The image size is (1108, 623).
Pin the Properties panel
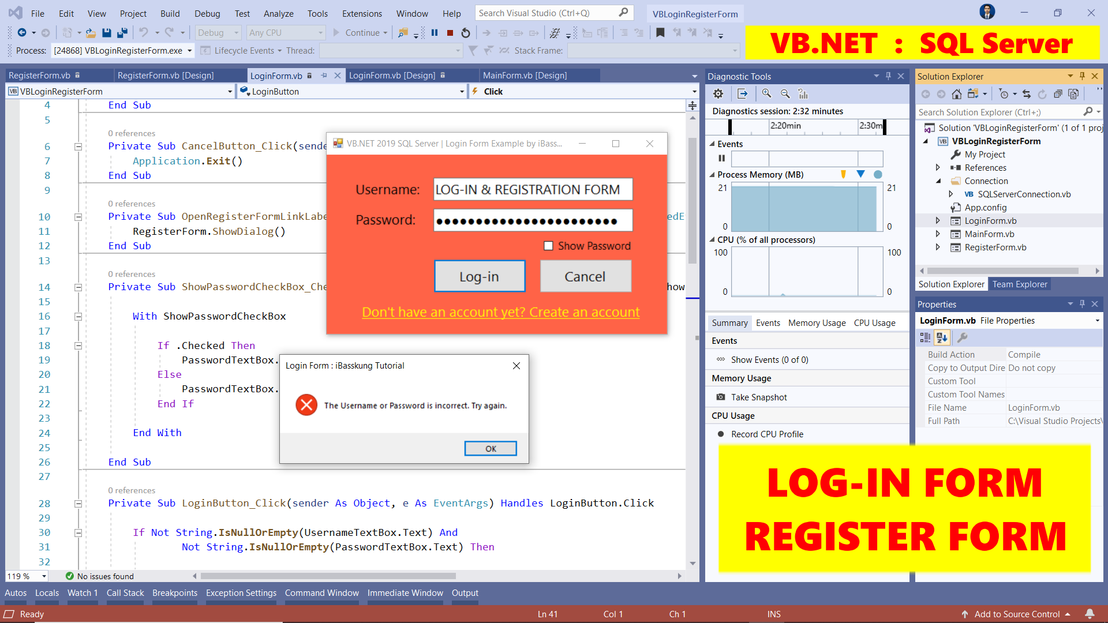[1083, 304]
